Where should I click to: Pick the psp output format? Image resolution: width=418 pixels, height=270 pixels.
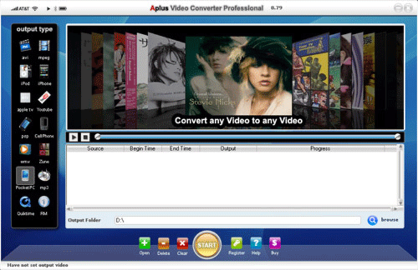pos(25,124)
